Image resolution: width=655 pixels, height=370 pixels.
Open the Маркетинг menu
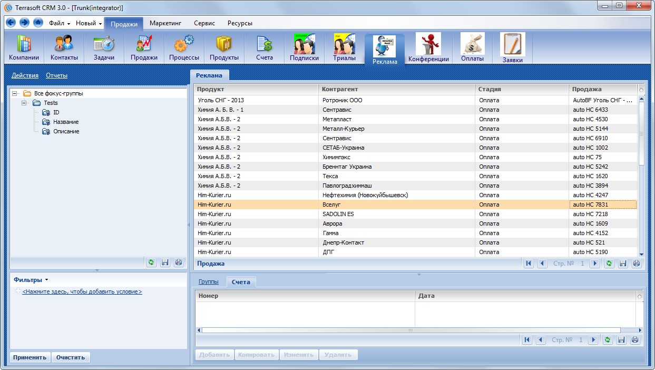pos(165,23)
